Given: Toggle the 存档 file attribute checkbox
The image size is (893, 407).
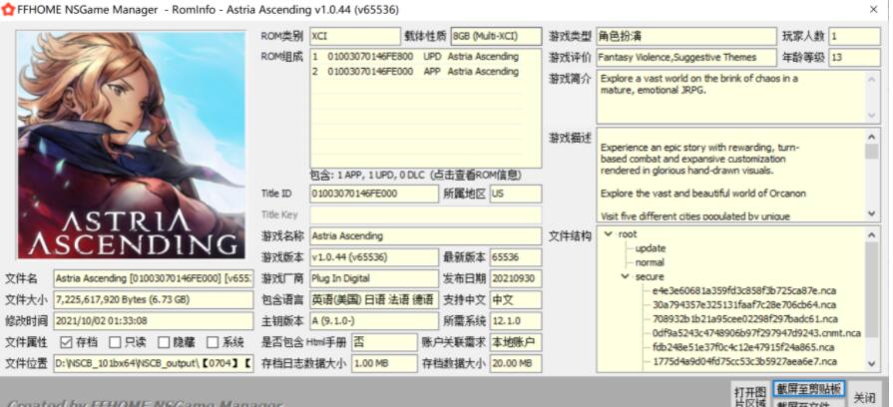Looking at the screenshot, I should click(66, 342).
